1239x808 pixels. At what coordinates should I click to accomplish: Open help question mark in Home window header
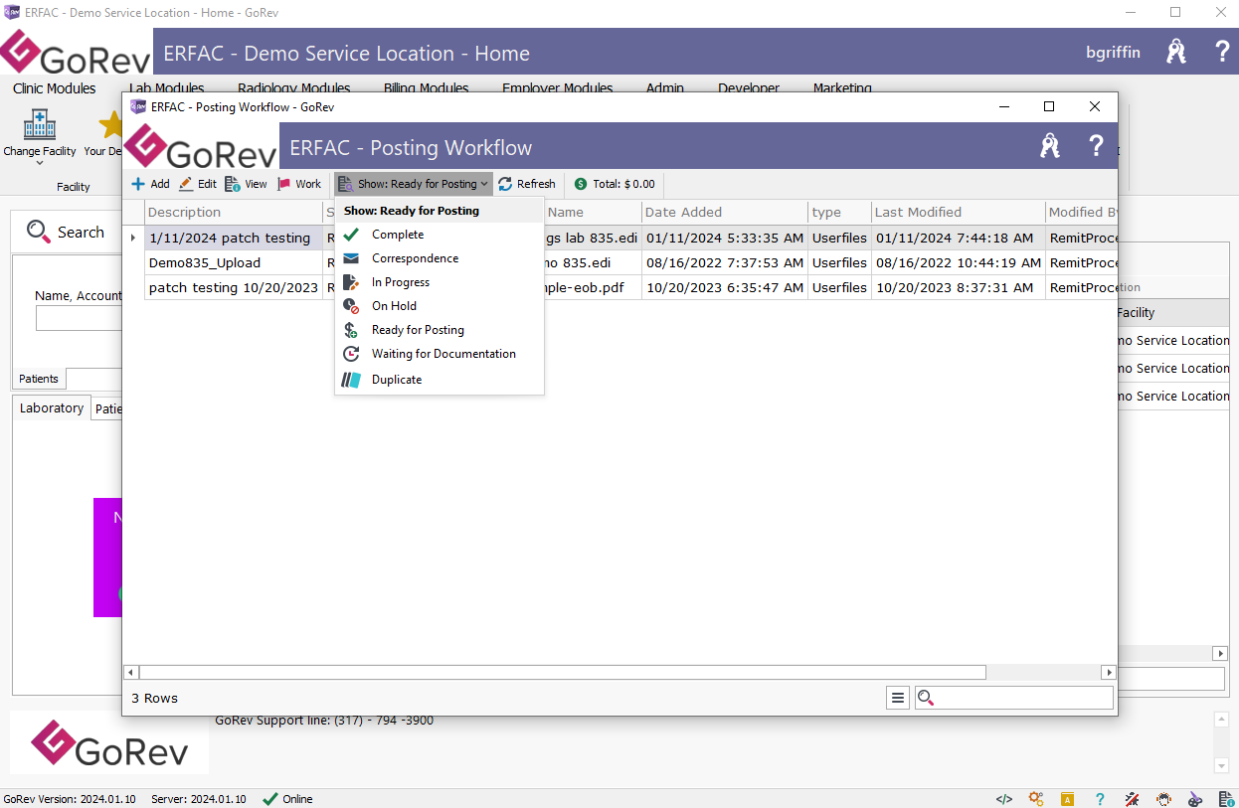(1223, 52)
